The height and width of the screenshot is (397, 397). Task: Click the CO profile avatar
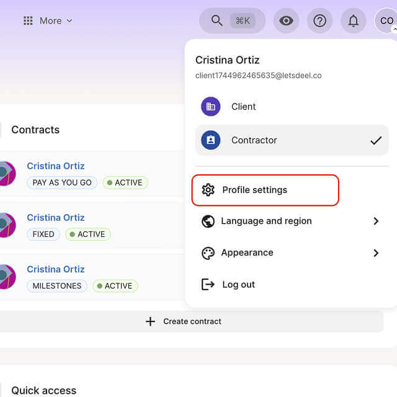pos(386,20)
